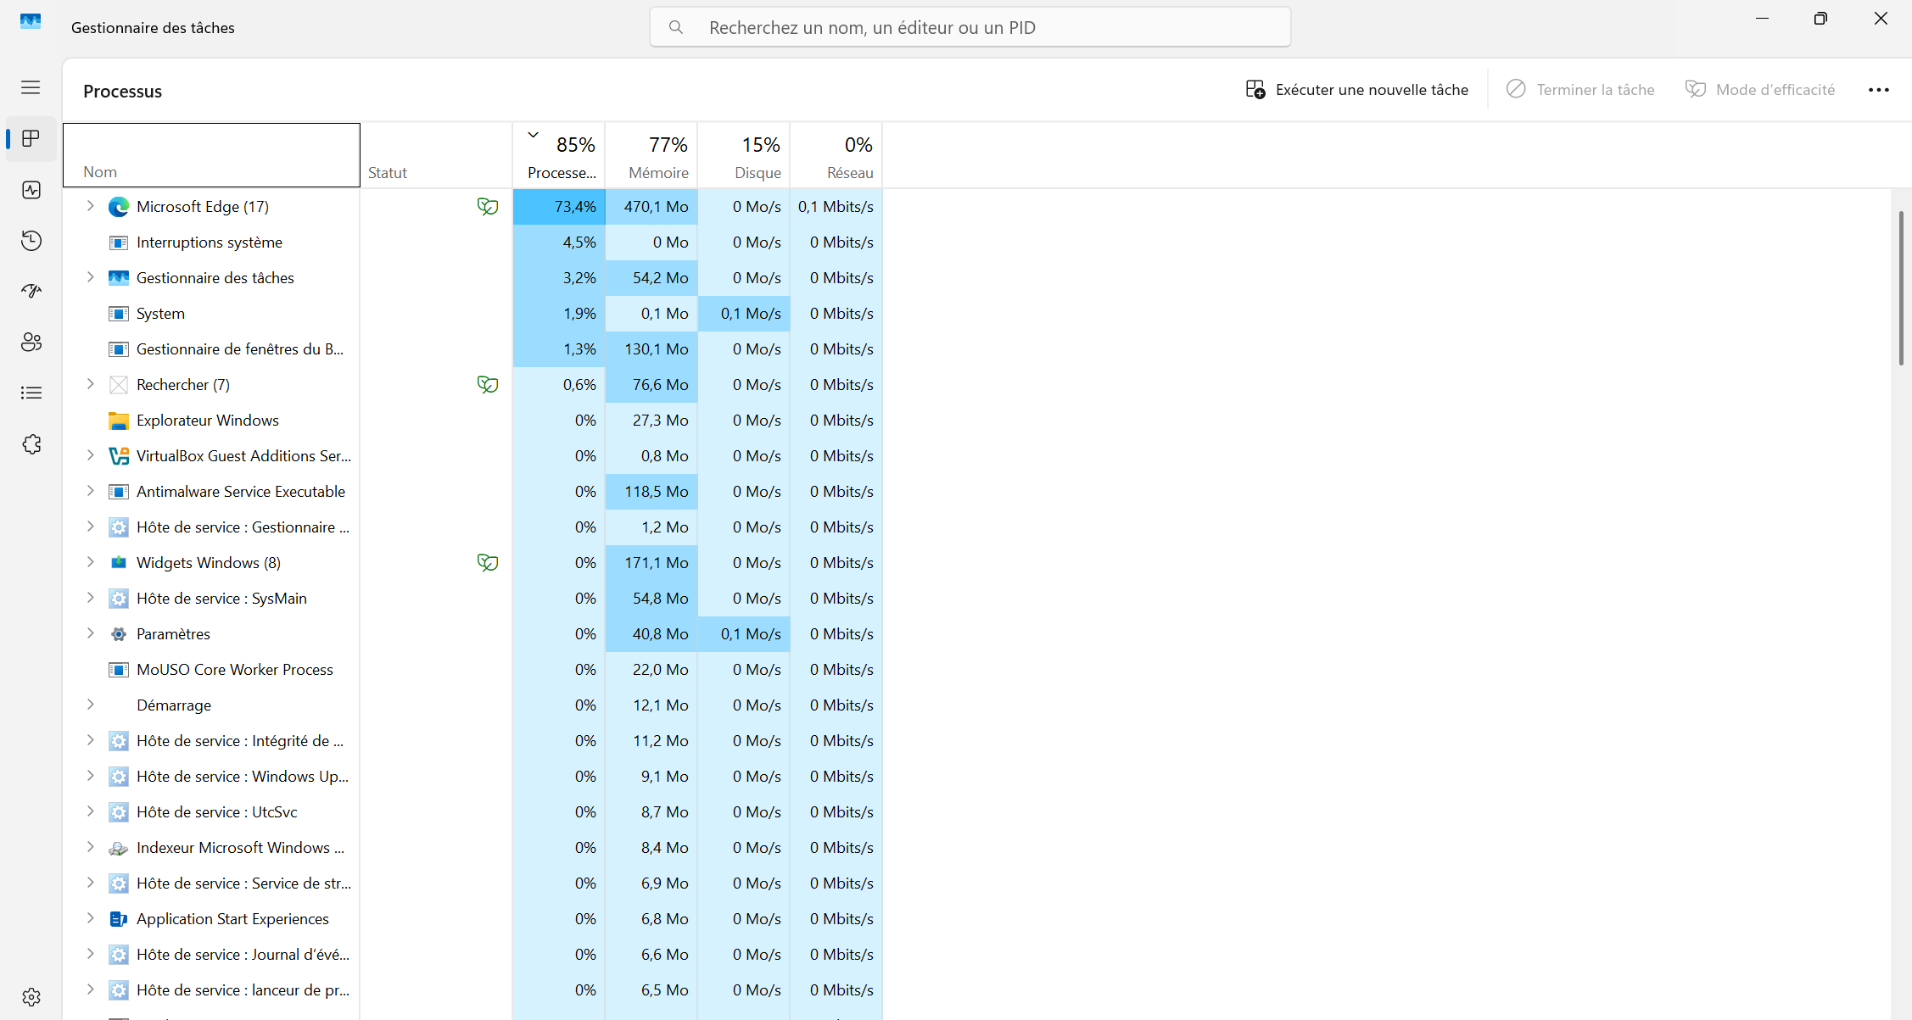Image resolution: width=1912 pixels, height=1020 pixels.
Task: Select Gestionnaire de fenêtres du B... row
Action: point(473,349)
